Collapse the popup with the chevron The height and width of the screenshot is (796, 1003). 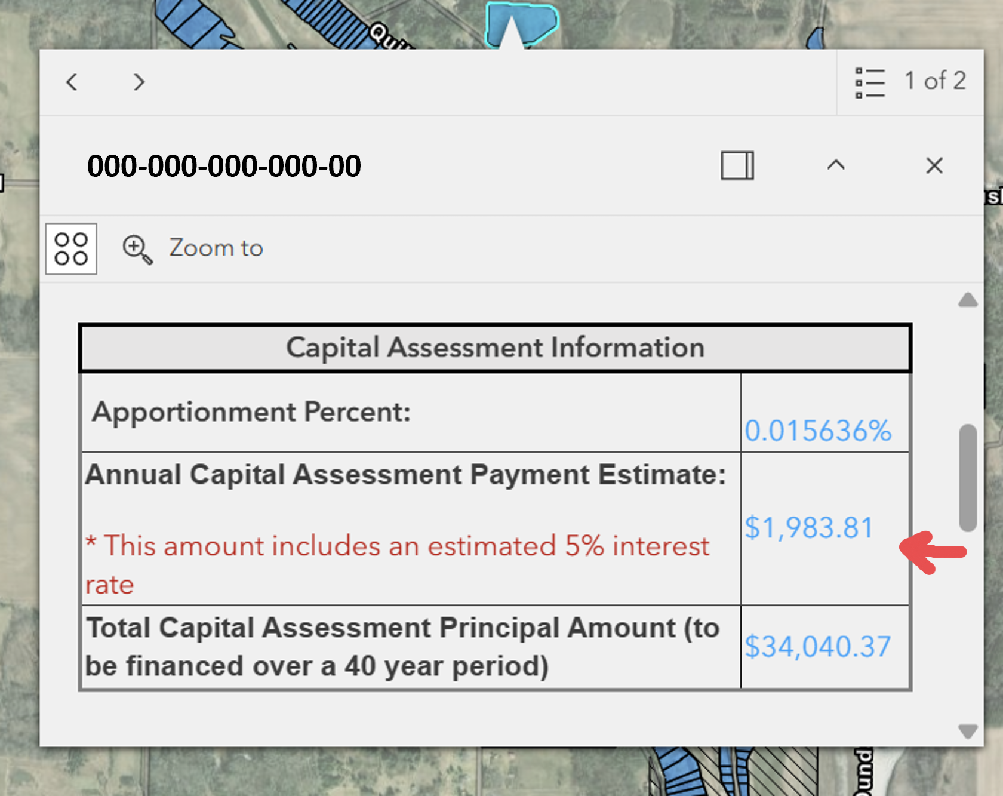(x=836, y=165)
